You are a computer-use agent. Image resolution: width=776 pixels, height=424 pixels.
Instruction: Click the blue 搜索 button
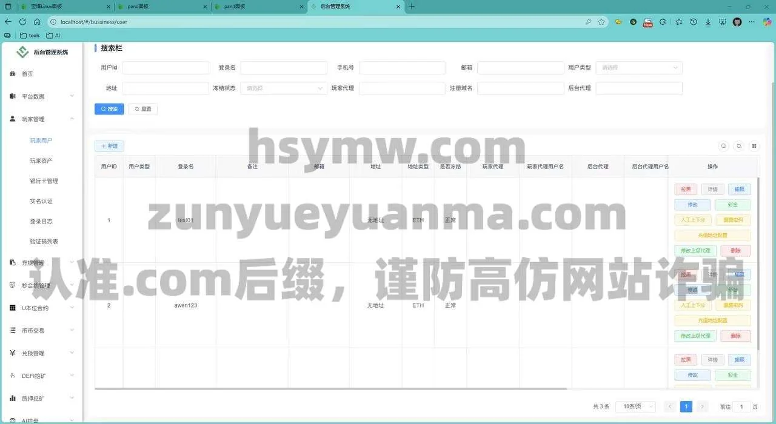click(x=109, y=109)
